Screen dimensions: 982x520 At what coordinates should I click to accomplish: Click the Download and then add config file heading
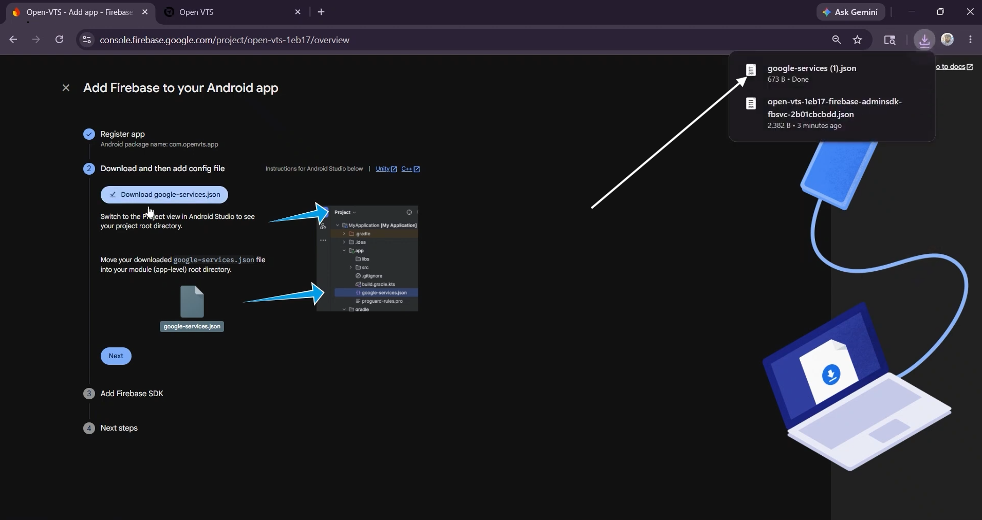pyautogui.click(x=163, y=169)
